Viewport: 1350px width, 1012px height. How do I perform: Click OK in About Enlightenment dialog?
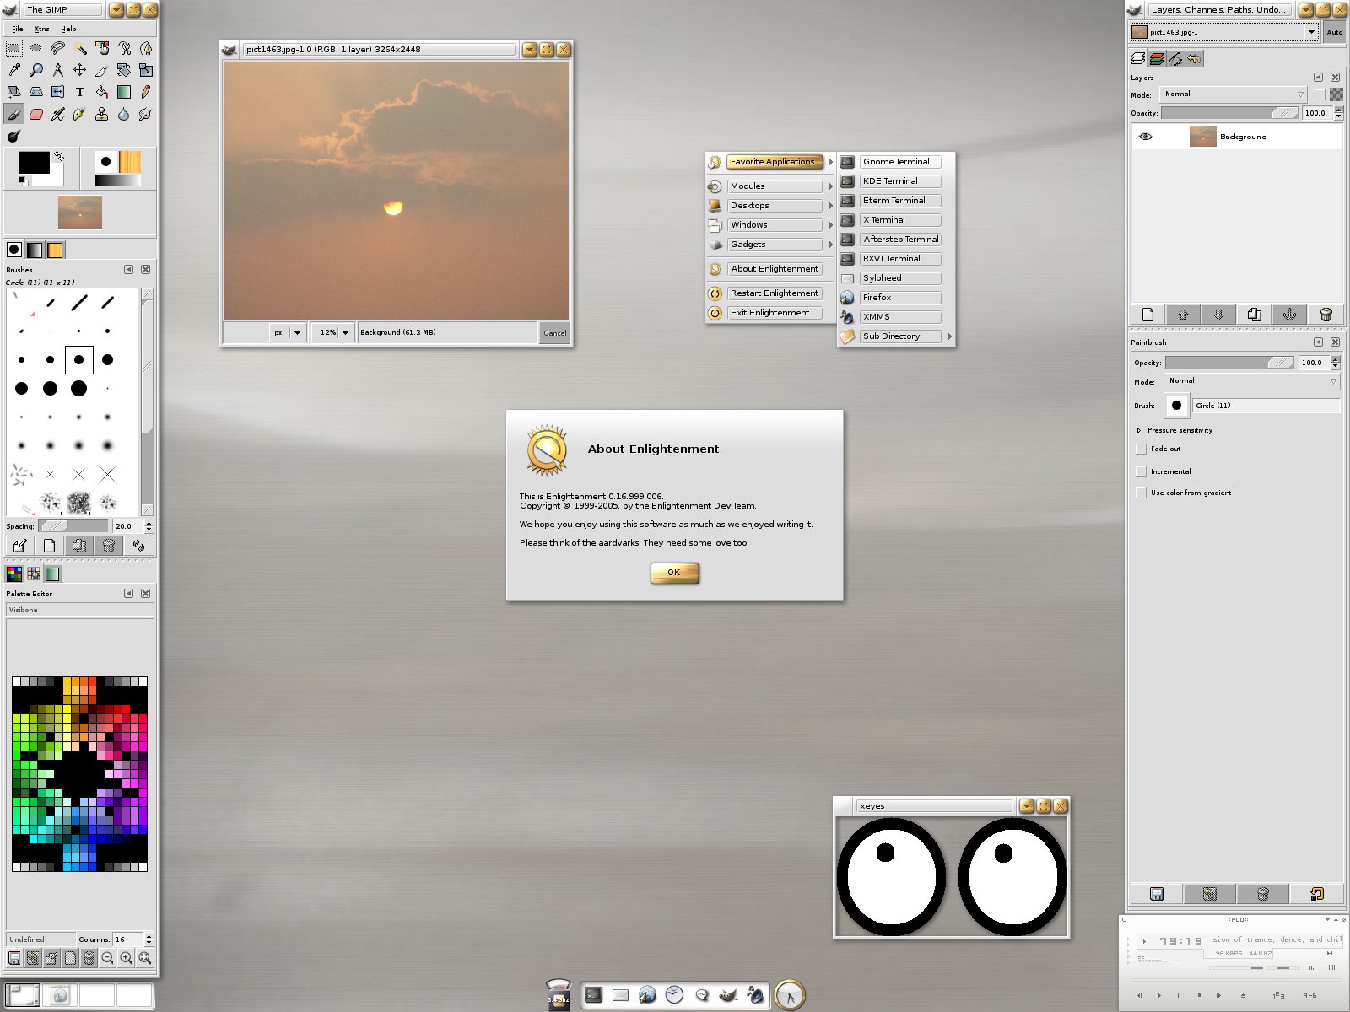674,573
